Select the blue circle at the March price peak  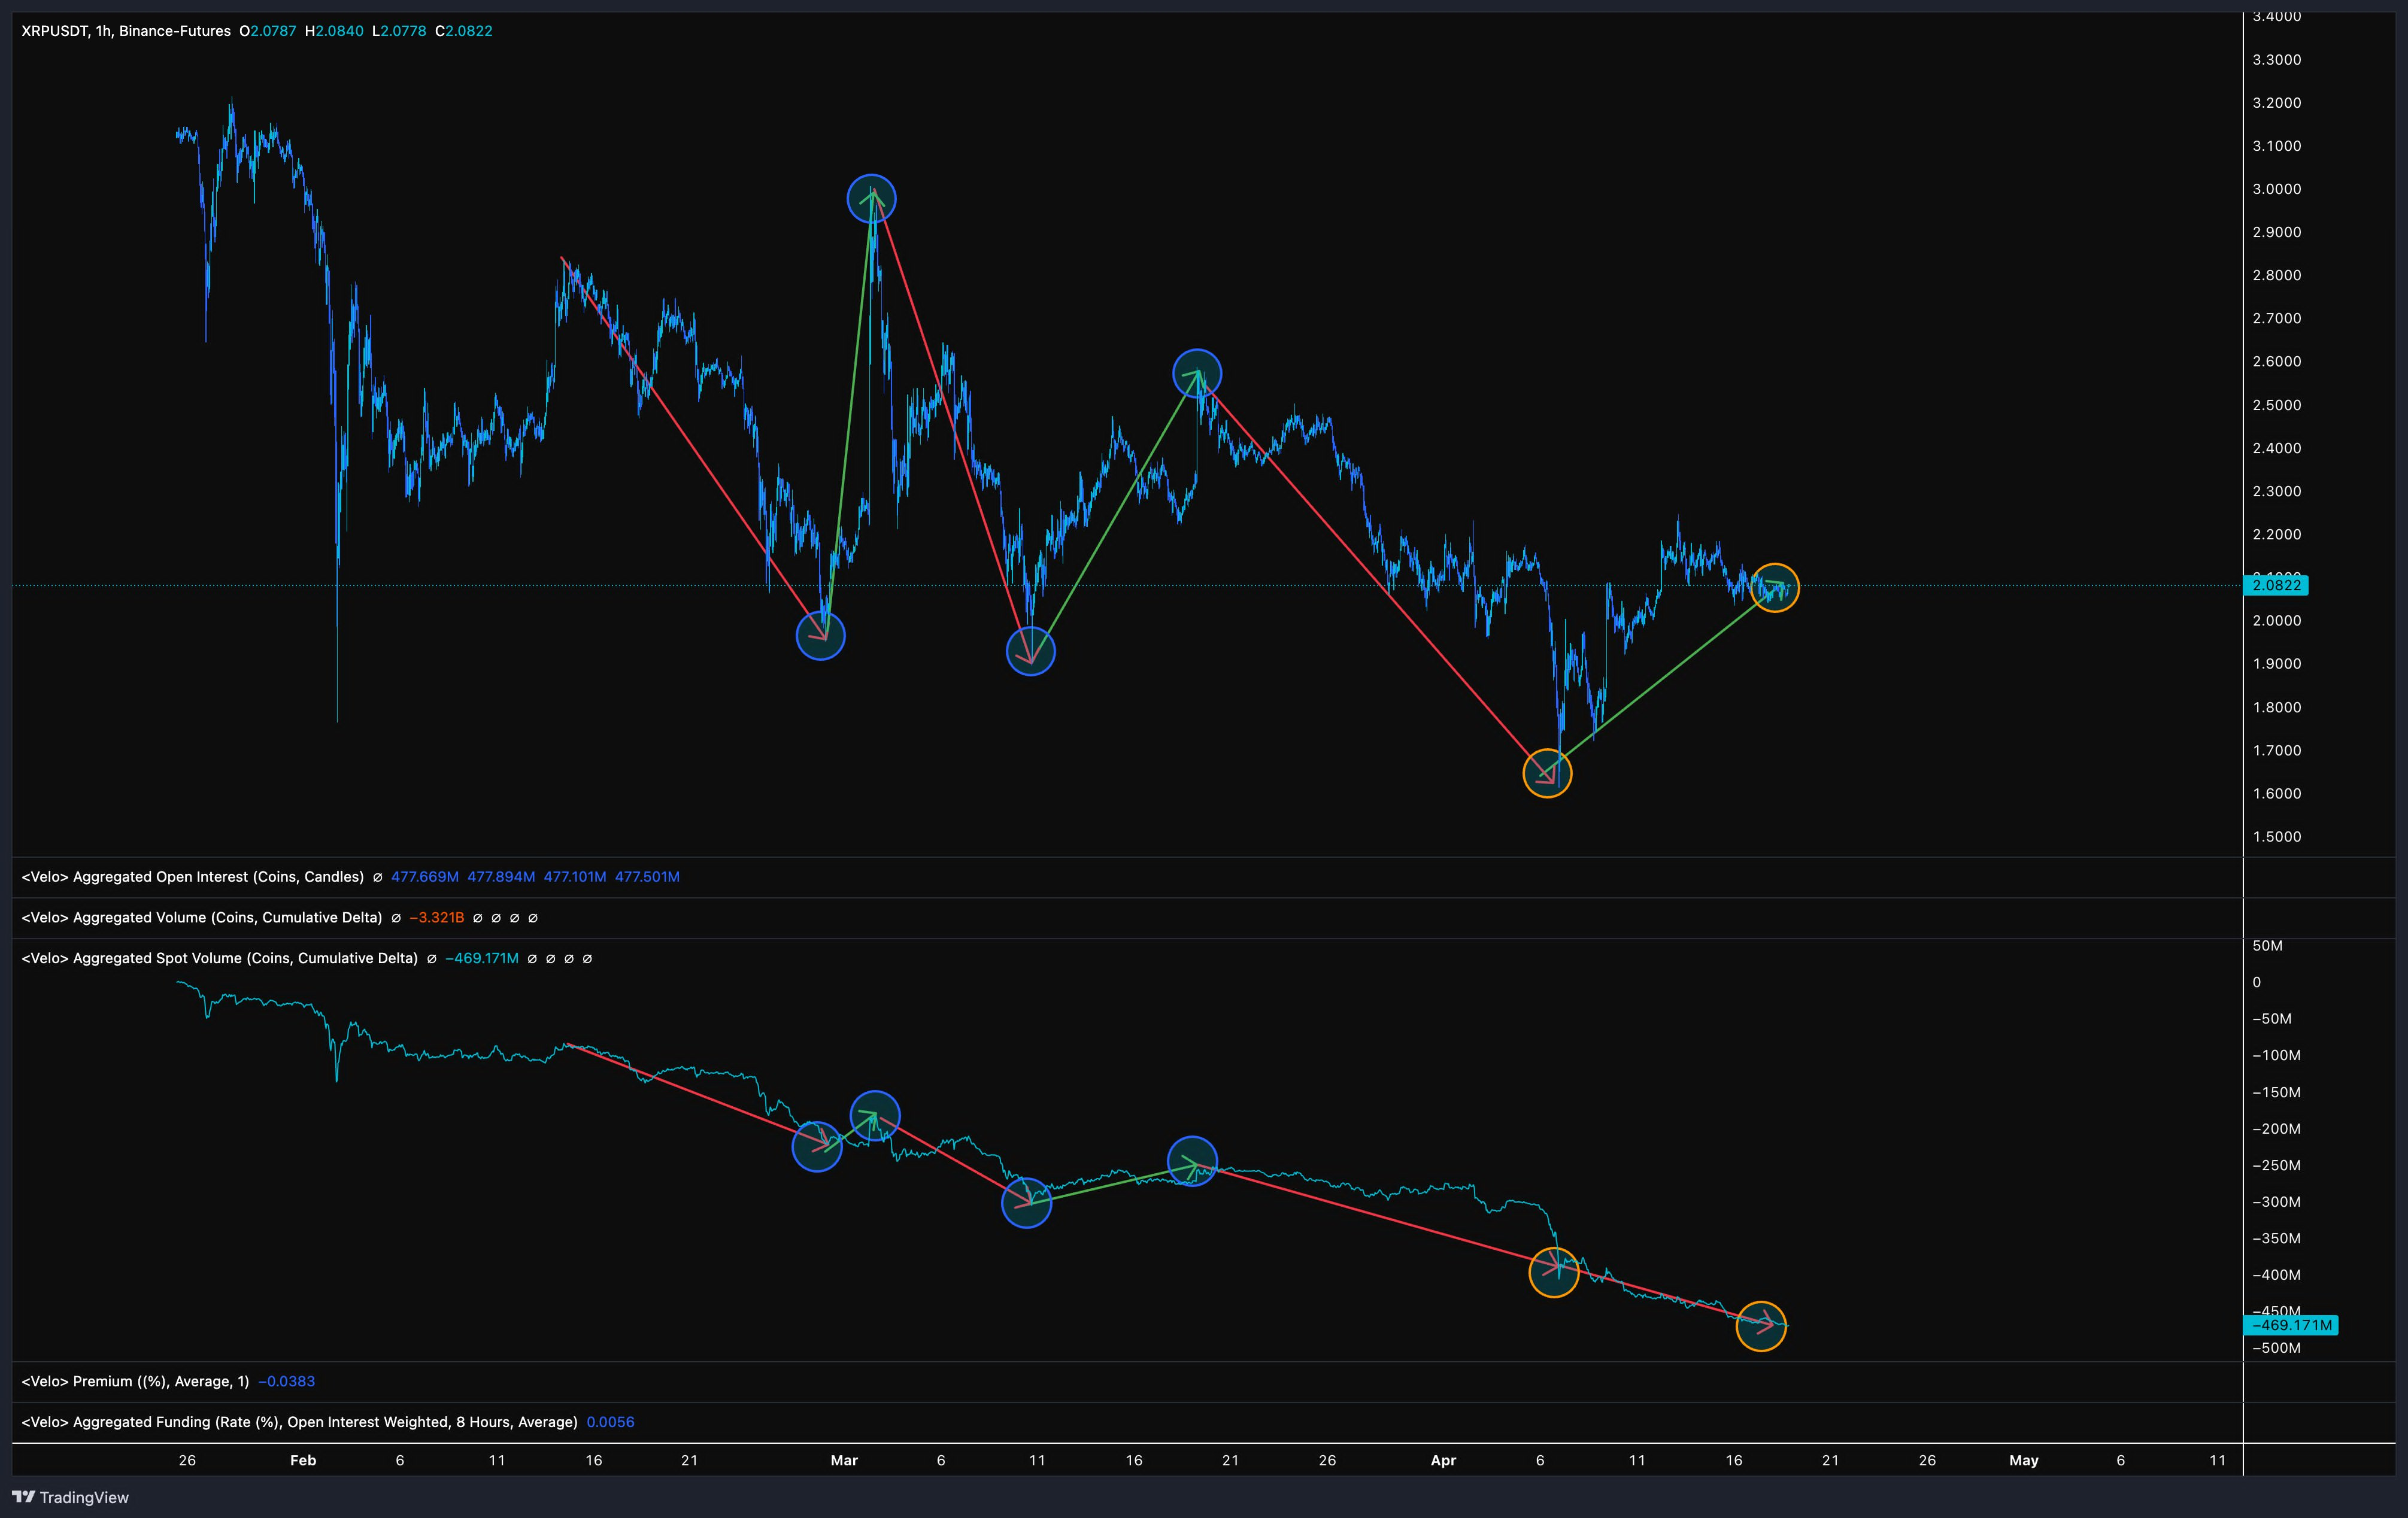click(x=871, y=199)
